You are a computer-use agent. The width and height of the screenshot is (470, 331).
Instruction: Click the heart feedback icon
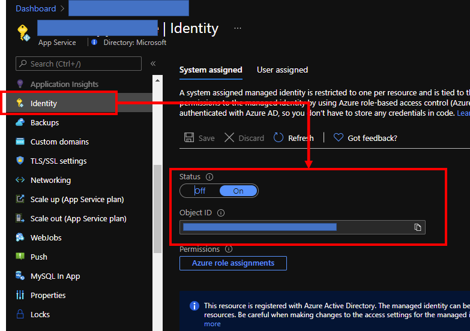pos(339,138)
